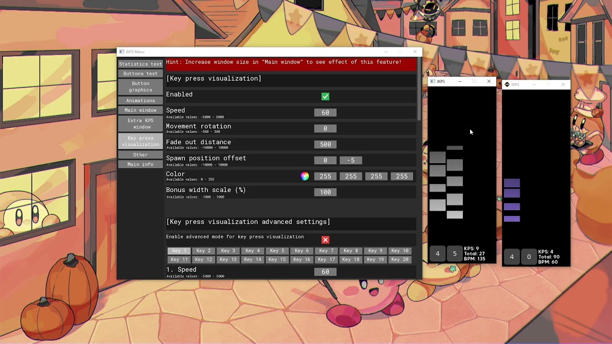Select the Key 11 button
The image size is (612, 344).
(179, 259)
